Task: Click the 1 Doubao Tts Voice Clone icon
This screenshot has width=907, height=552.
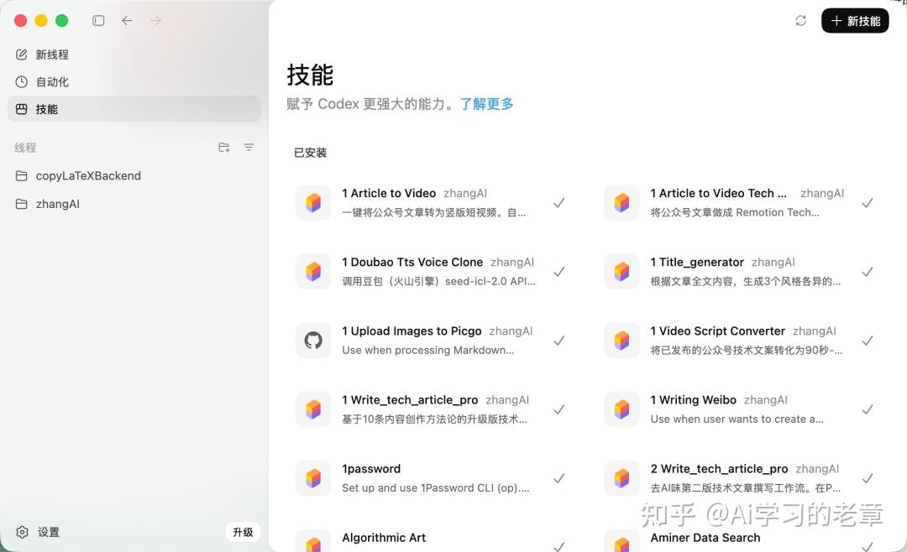Action: [313, 272]
